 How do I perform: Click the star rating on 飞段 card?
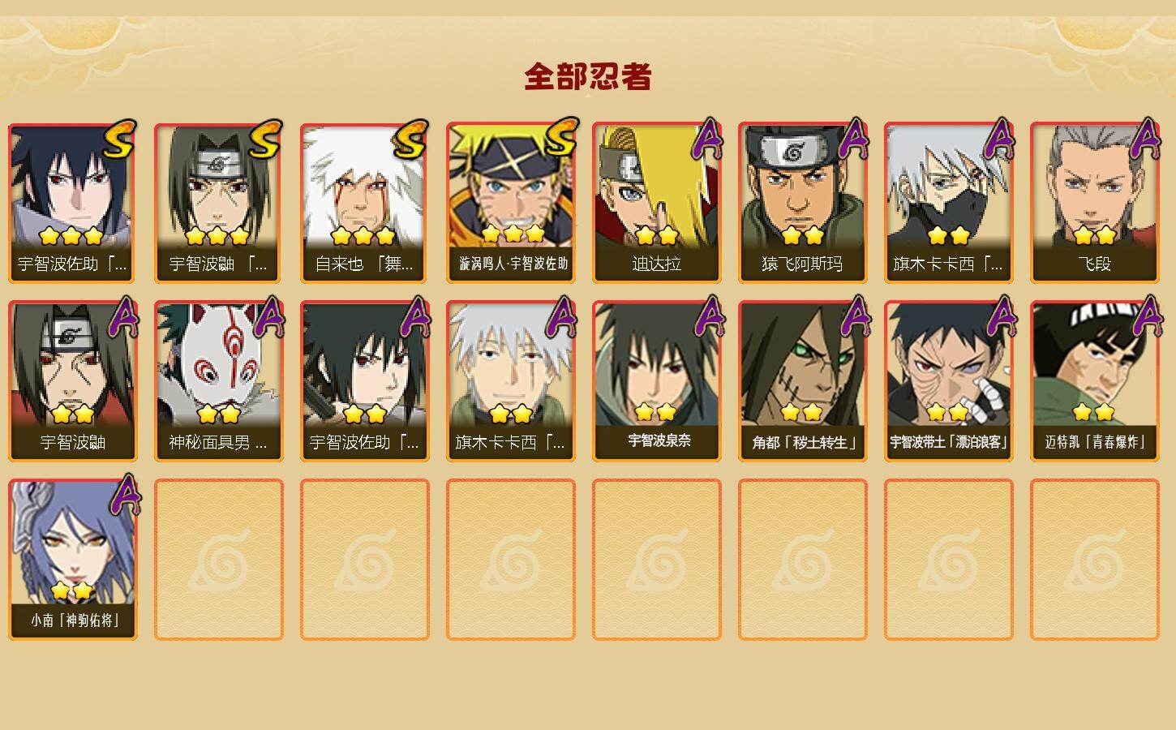click(1095, 235)
